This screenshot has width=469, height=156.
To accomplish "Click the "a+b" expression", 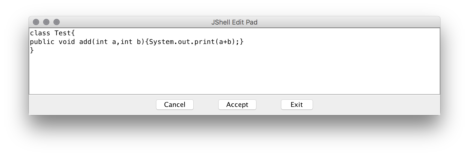I will pyautogui.click(x=225, y=42).
